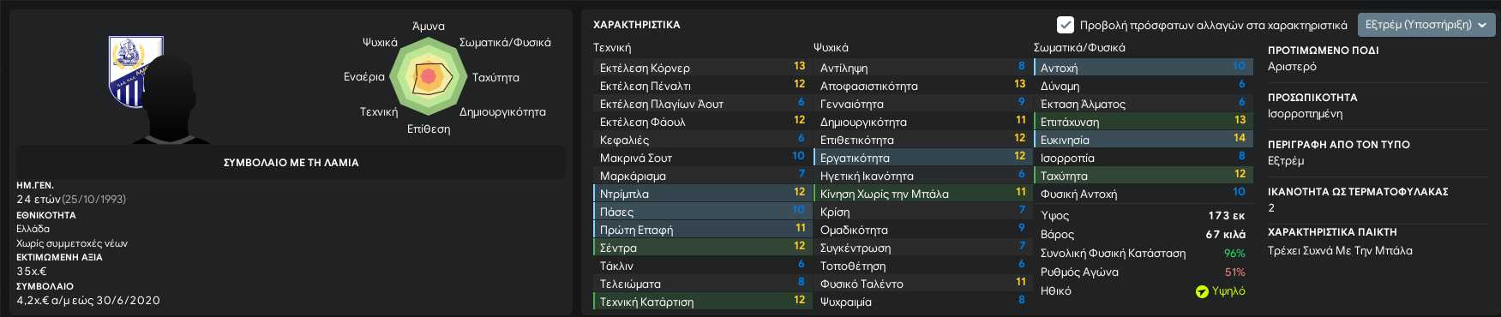The width and height of the screenshot is (1501, 317).
Task: Click the Ρυθμός Αγώνα 51% value
Action: point(1234,272)
